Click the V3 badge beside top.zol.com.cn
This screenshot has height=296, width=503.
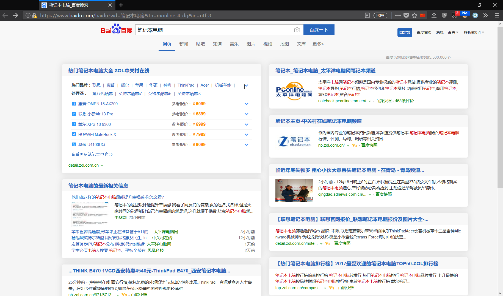pos(331,288)
